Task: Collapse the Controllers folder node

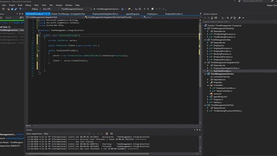Action: (208, 85)
